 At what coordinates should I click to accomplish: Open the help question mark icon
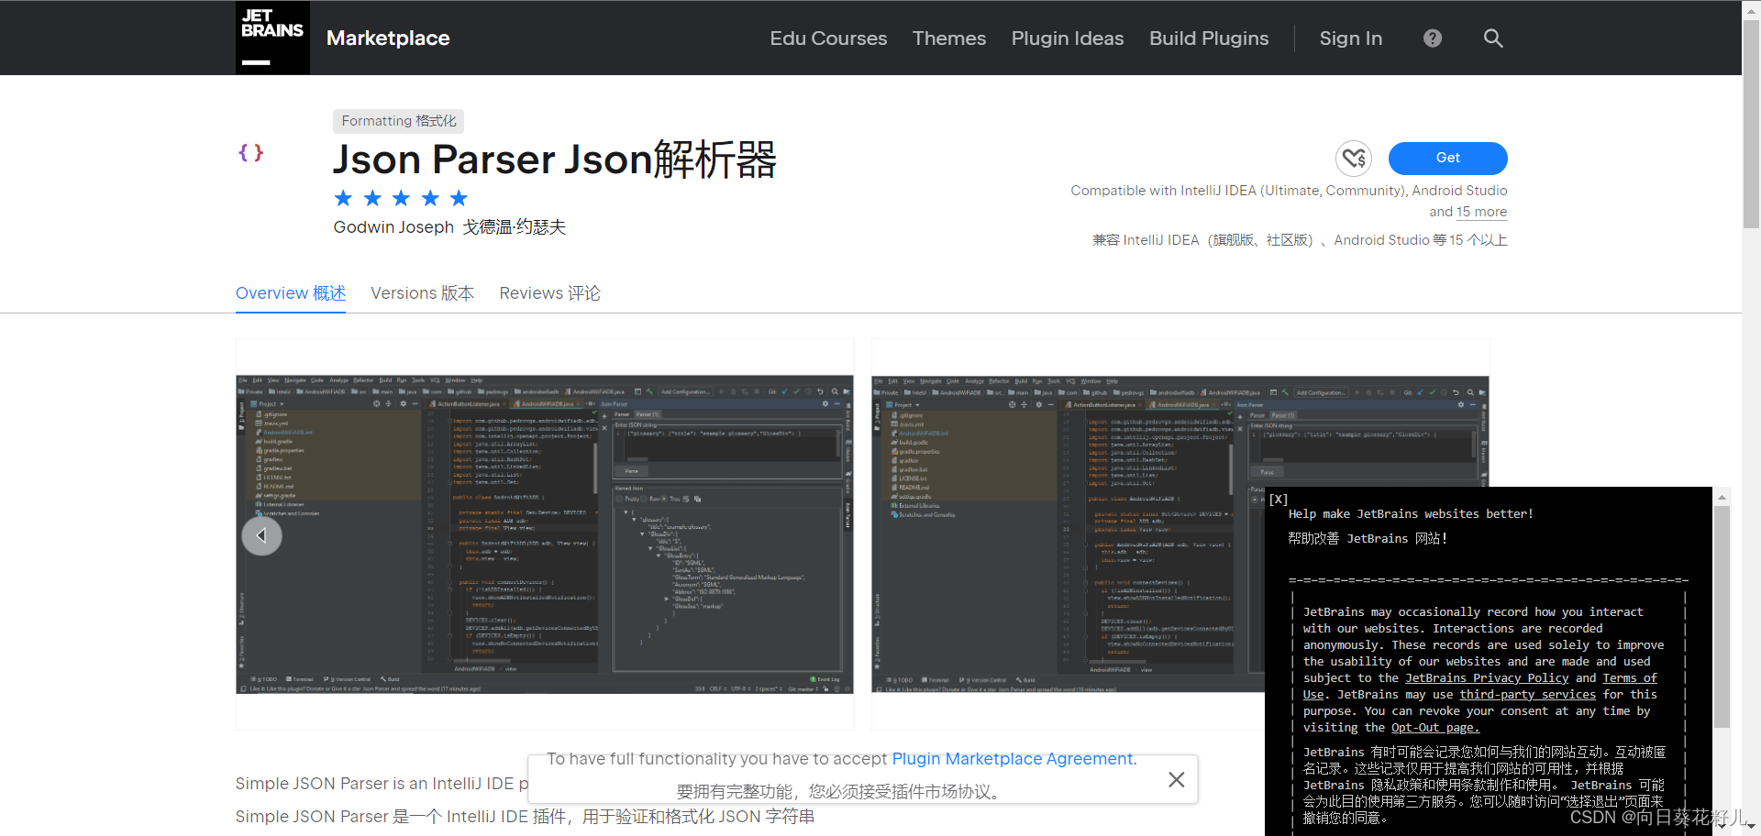[1432, 38]
